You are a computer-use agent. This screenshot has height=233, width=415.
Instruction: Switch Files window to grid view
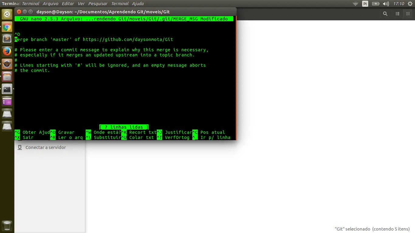point(408,14)
